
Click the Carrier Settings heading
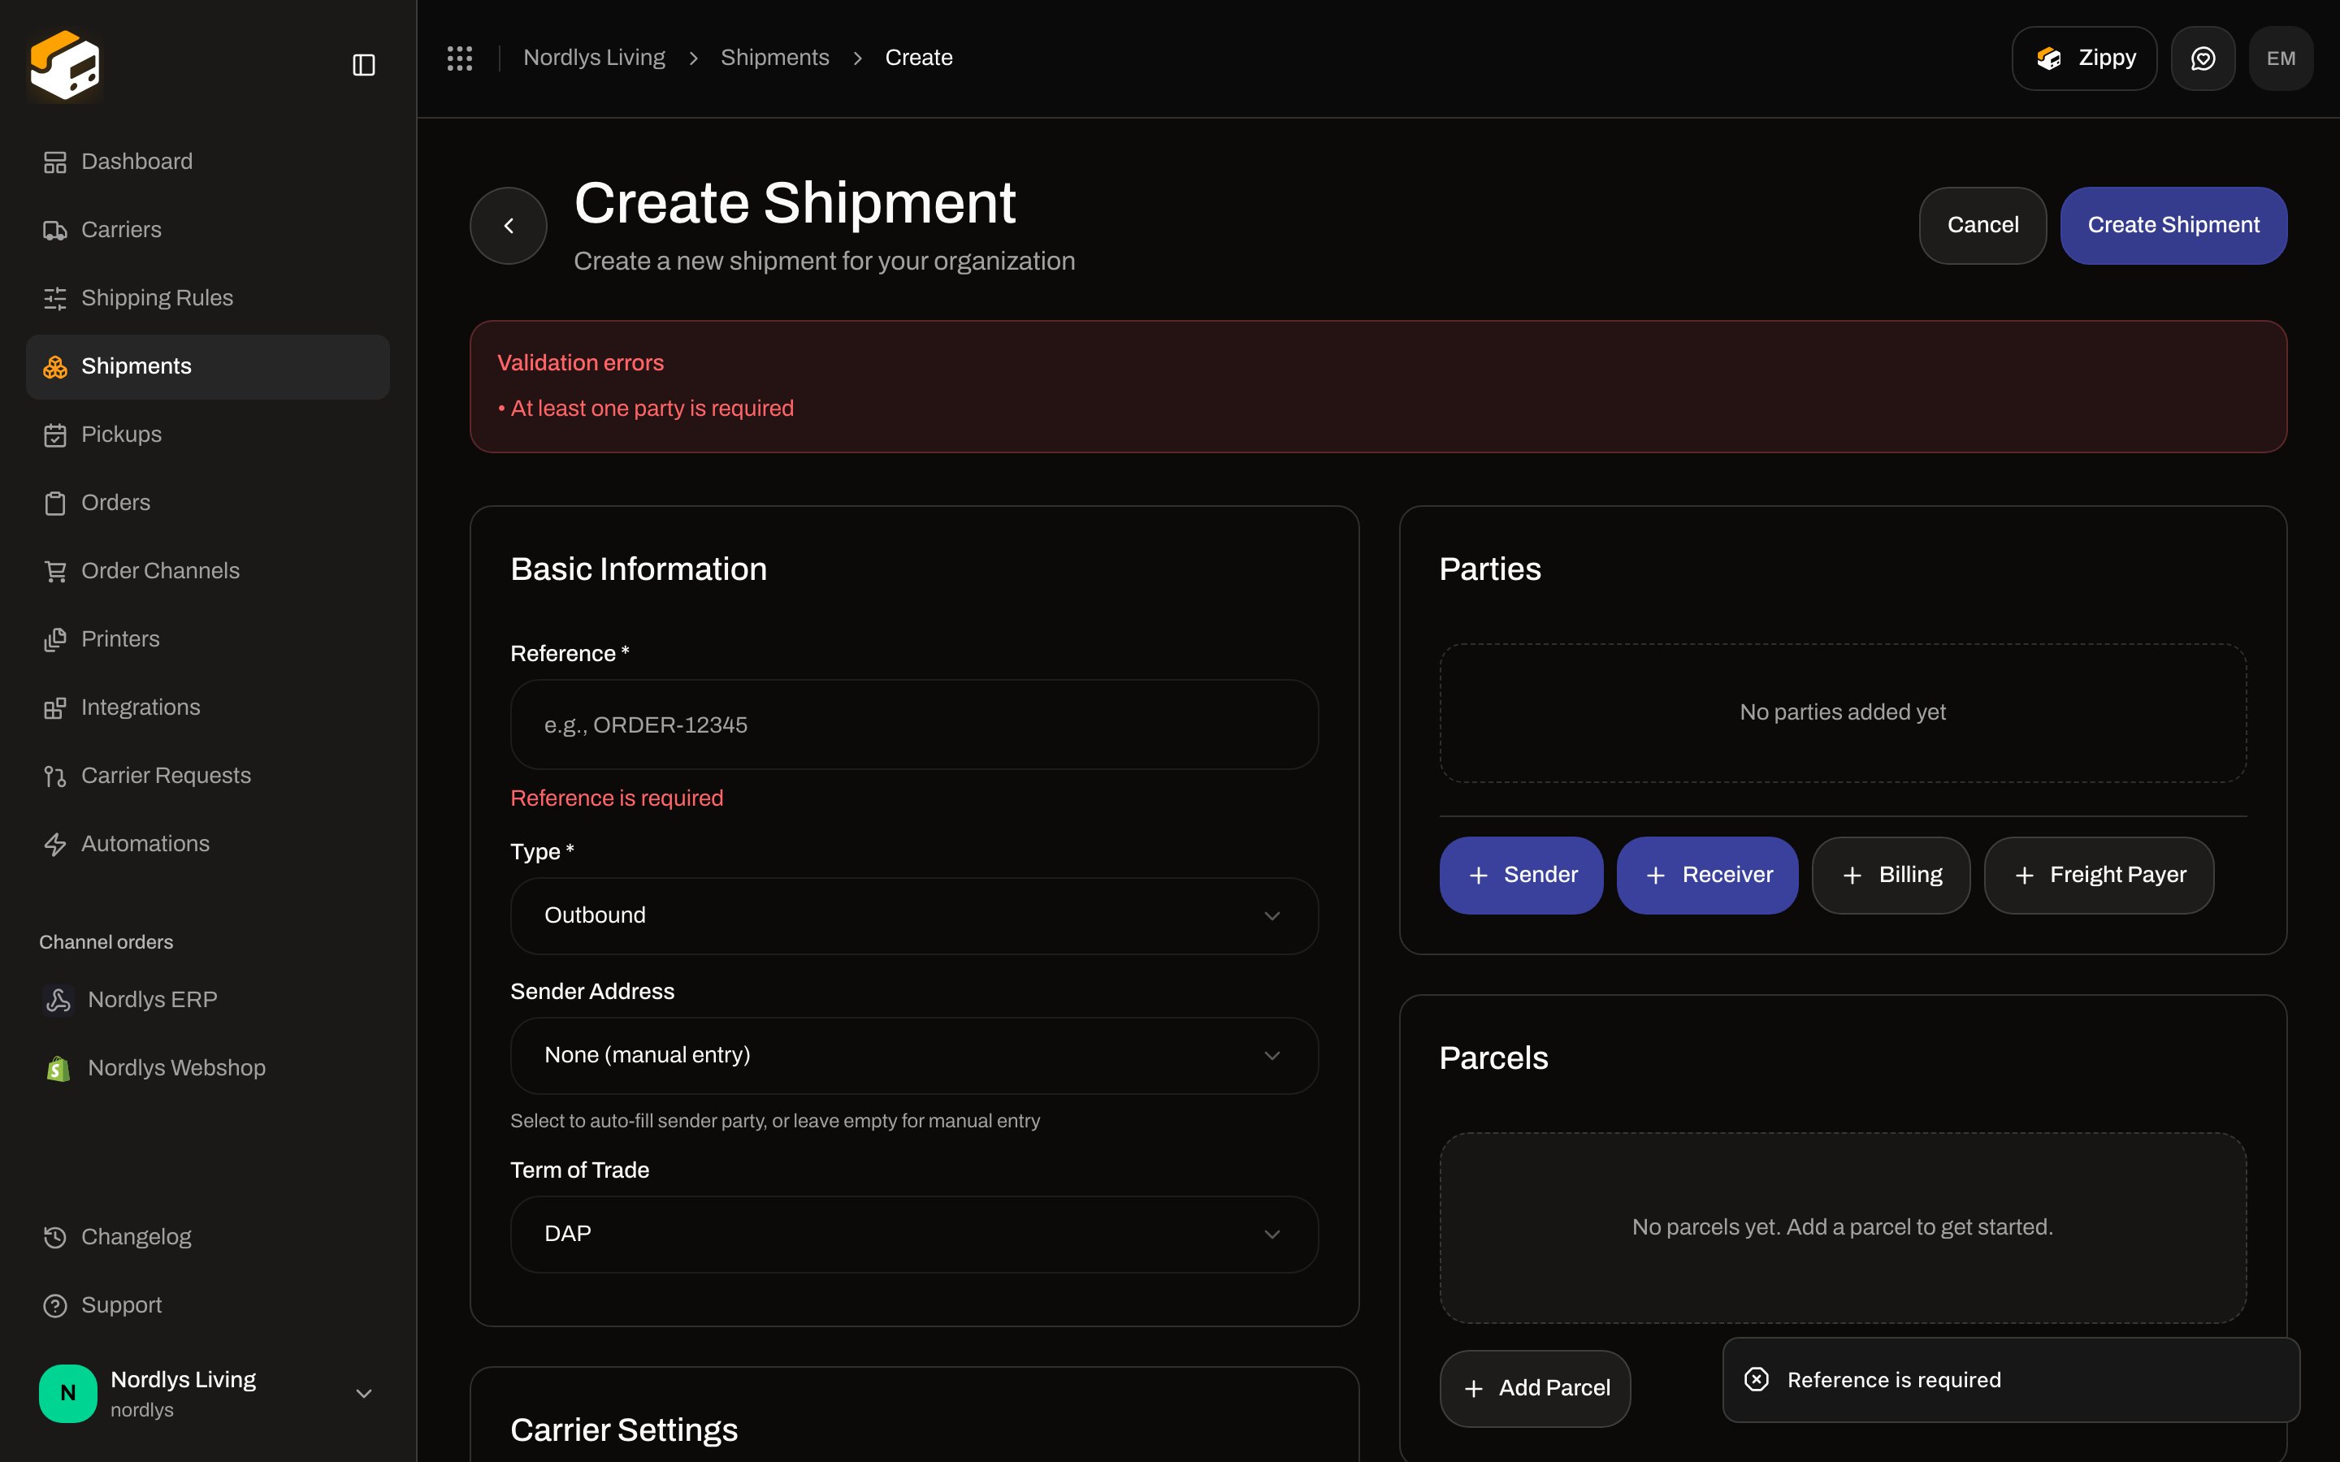[x=624, y=1430]
